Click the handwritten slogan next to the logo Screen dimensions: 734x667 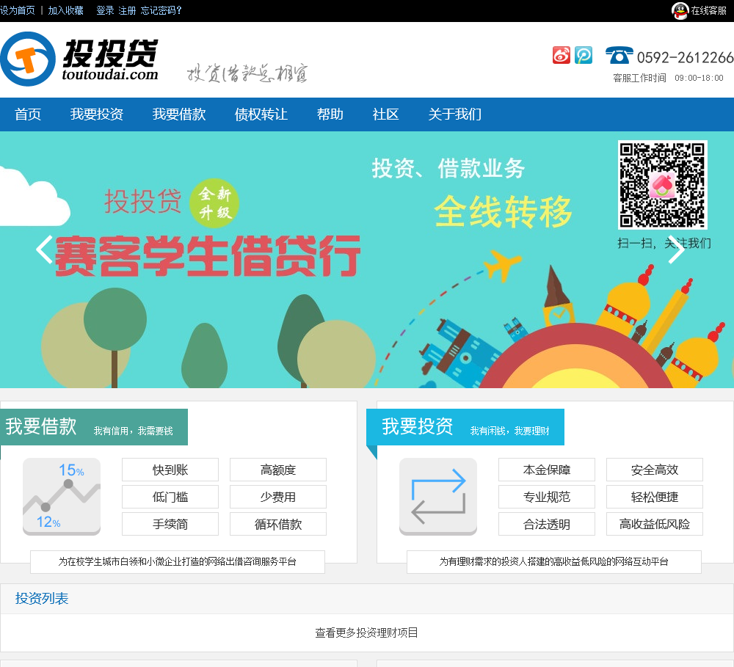pyautogui.click(x=247, y=73)
